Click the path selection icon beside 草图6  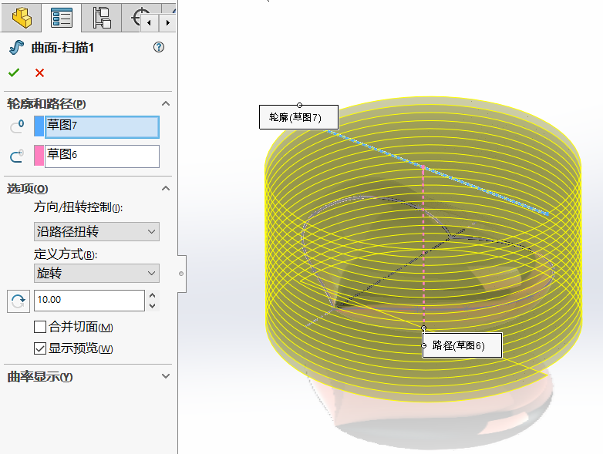(x=16, y=156)
